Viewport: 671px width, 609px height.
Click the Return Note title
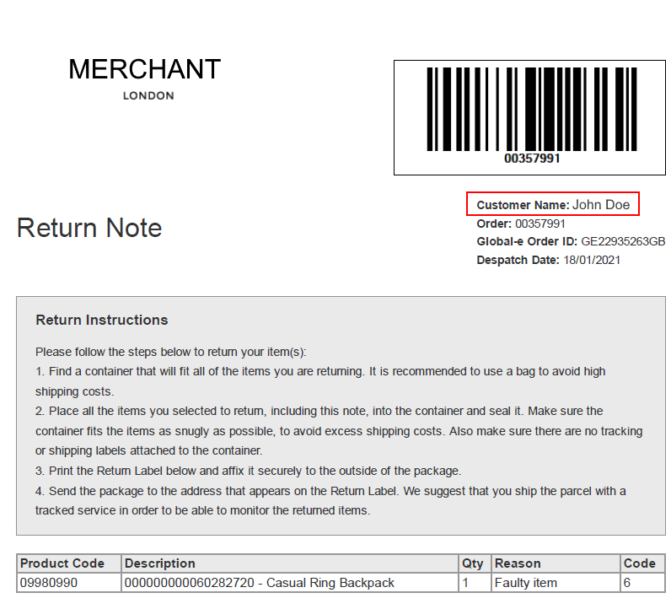pyautogui.click(x=89, y=228)
